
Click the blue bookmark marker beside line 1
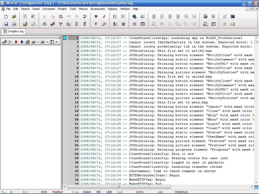tap(65, 38)
